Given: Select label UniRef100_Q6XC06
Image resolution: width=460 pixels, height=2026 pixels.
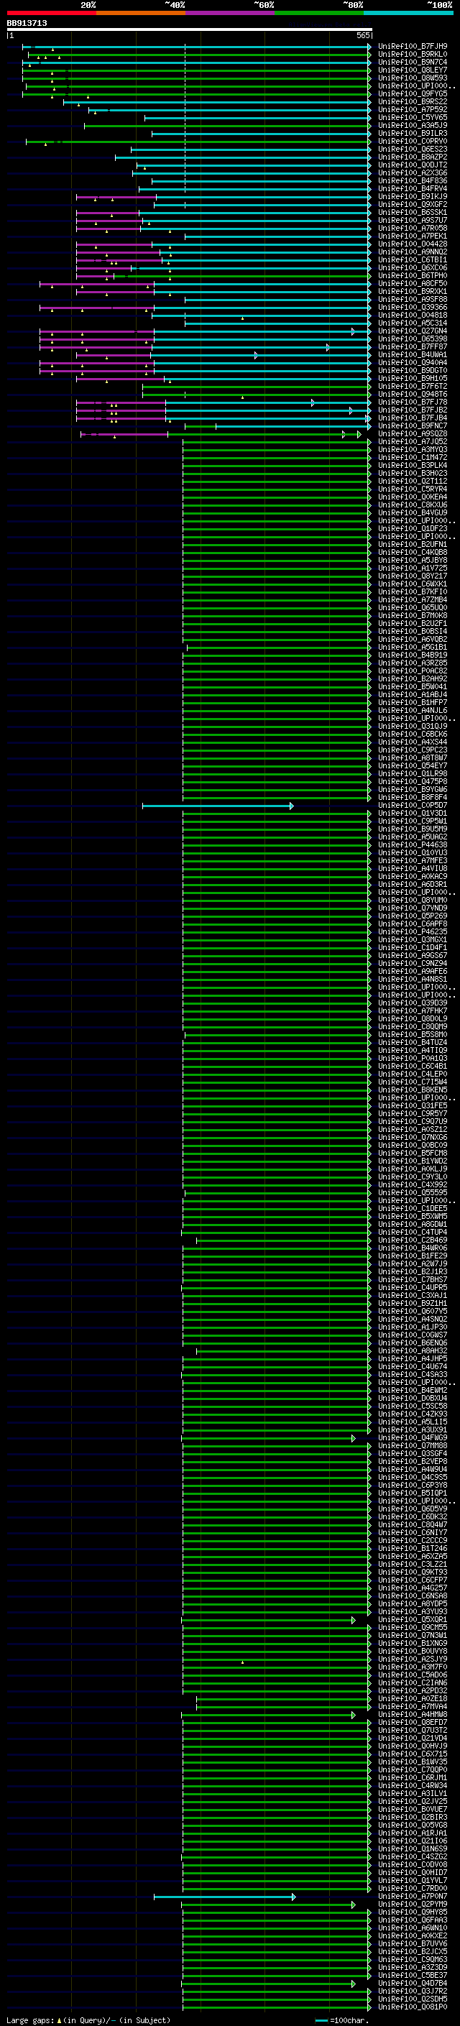Looking at the screenshot, I should click(413, 267).
